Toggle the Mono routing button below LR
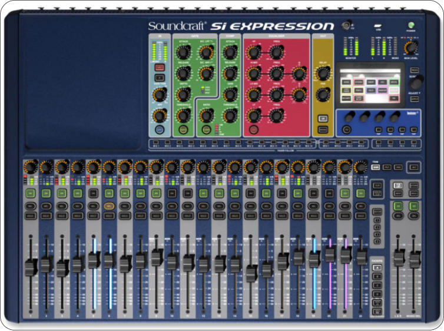This screenshot has width=444, height=331. tap(323, 129)
